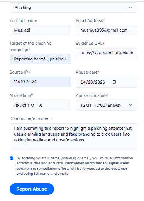The height and width of the screenshot is (201, 144).
Task: Click the "Your full name" label
Action: [23, 20]
